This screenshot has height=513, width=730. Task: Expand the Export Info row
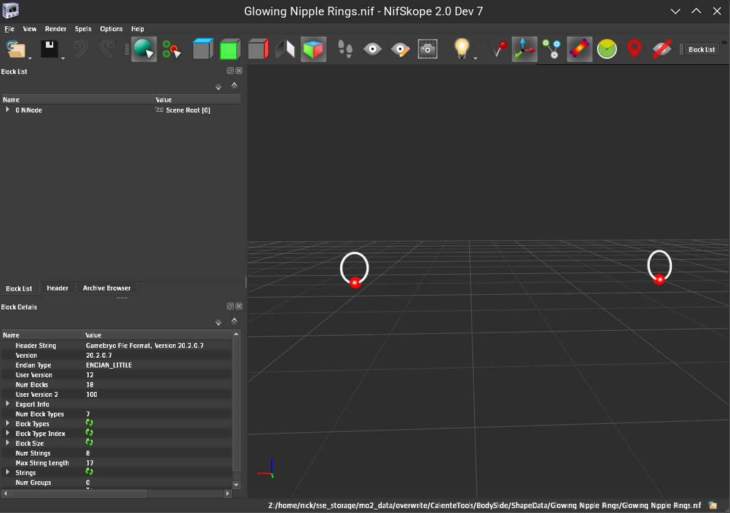[7, 404]
